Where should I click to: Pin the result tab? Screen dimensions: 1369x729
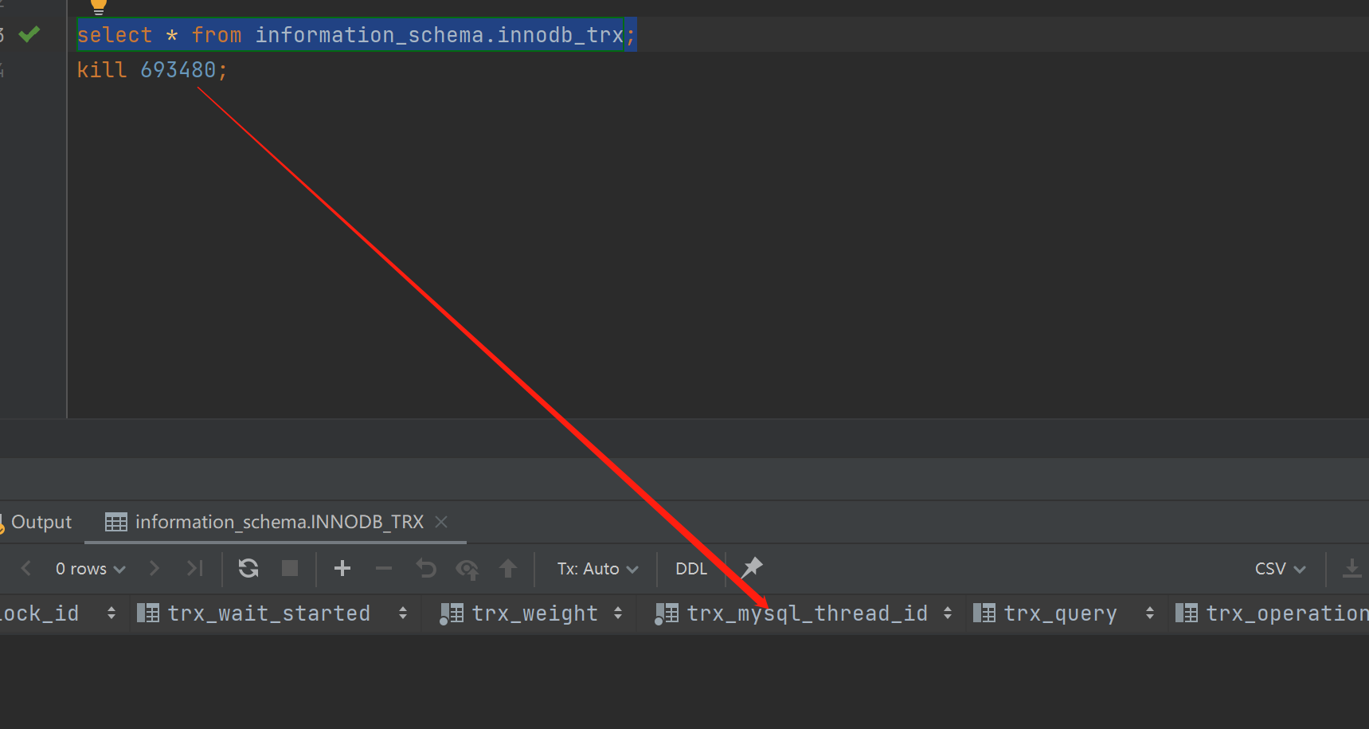click(x=752, y=568)
